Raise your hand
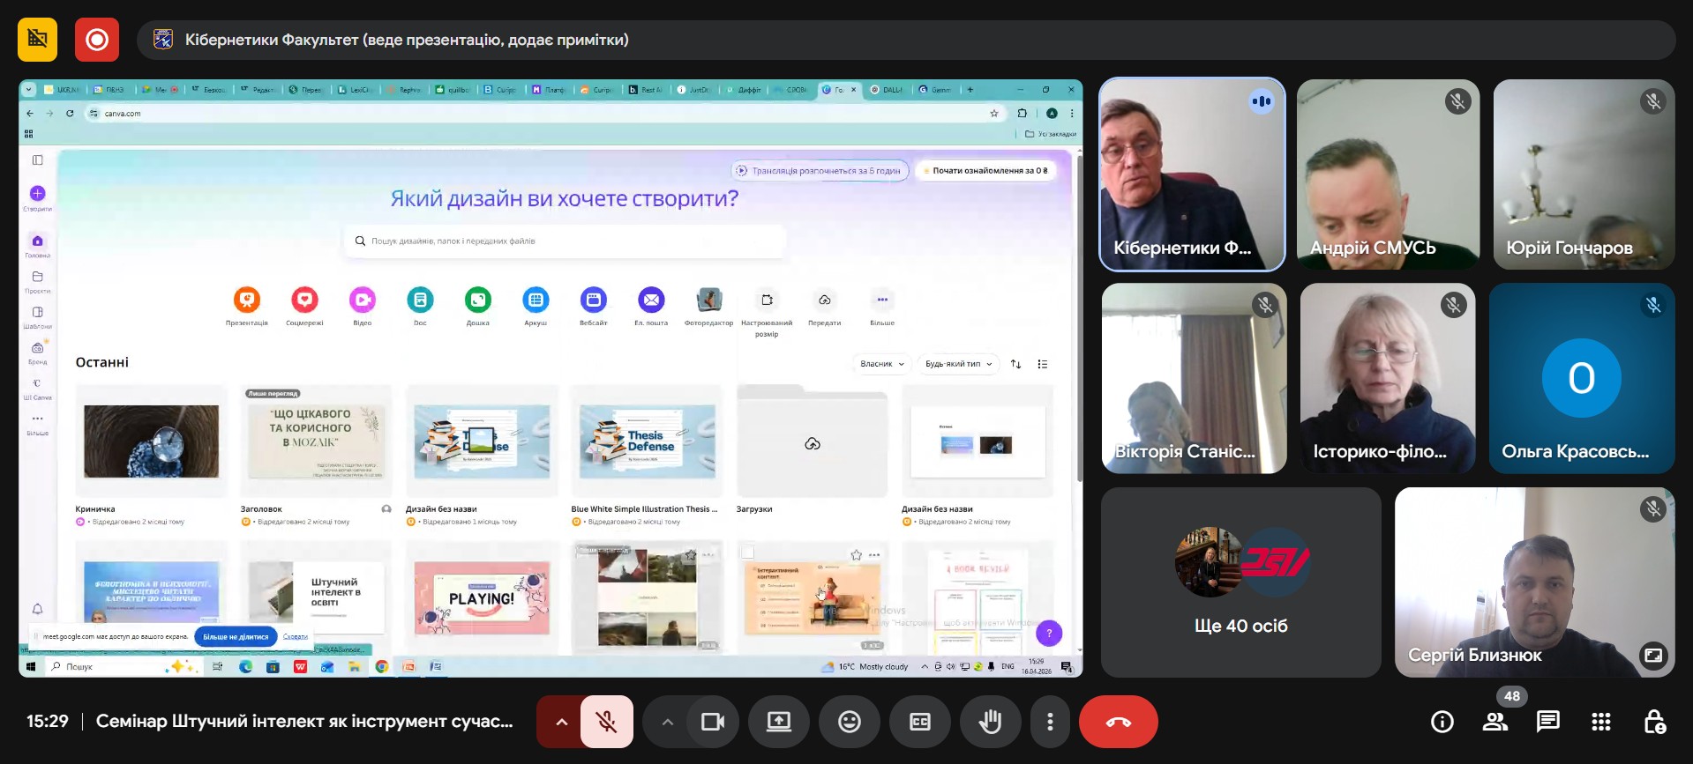Viewport: 1693px width, 764px height. coord(990,722)
